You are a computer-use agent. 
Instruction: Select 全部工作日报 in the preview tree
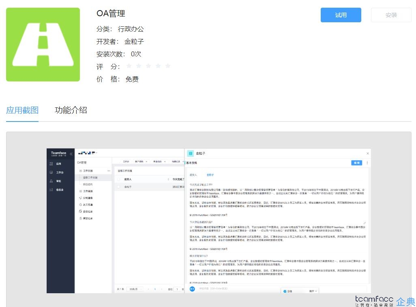[x=90, y=177]
